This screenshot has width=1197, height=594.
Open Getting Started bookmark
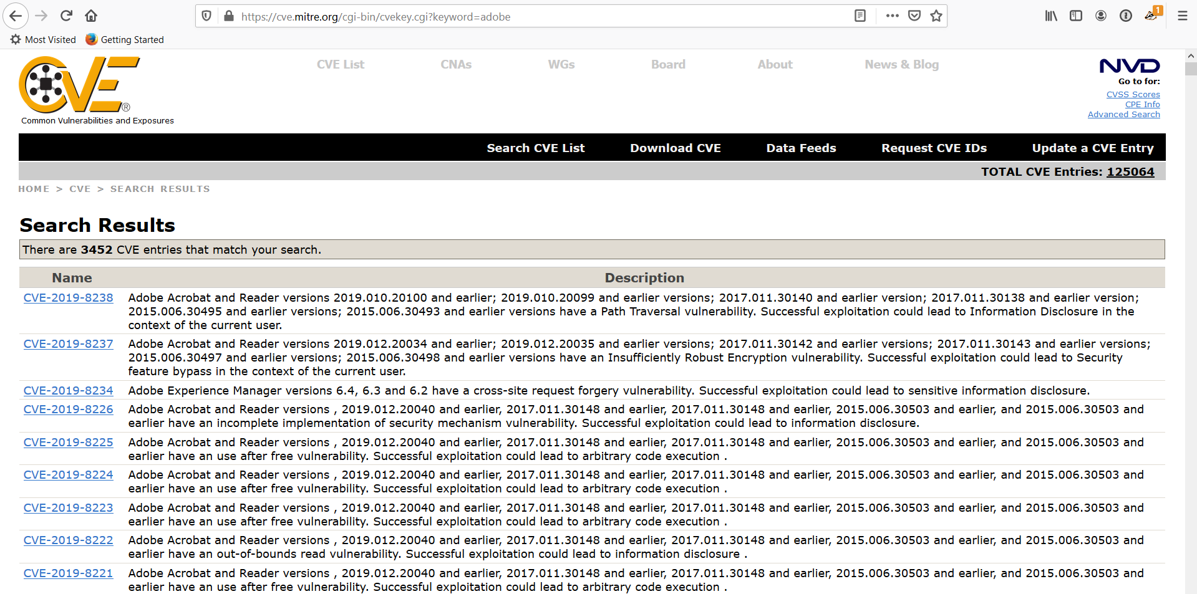tap(125, 40)
